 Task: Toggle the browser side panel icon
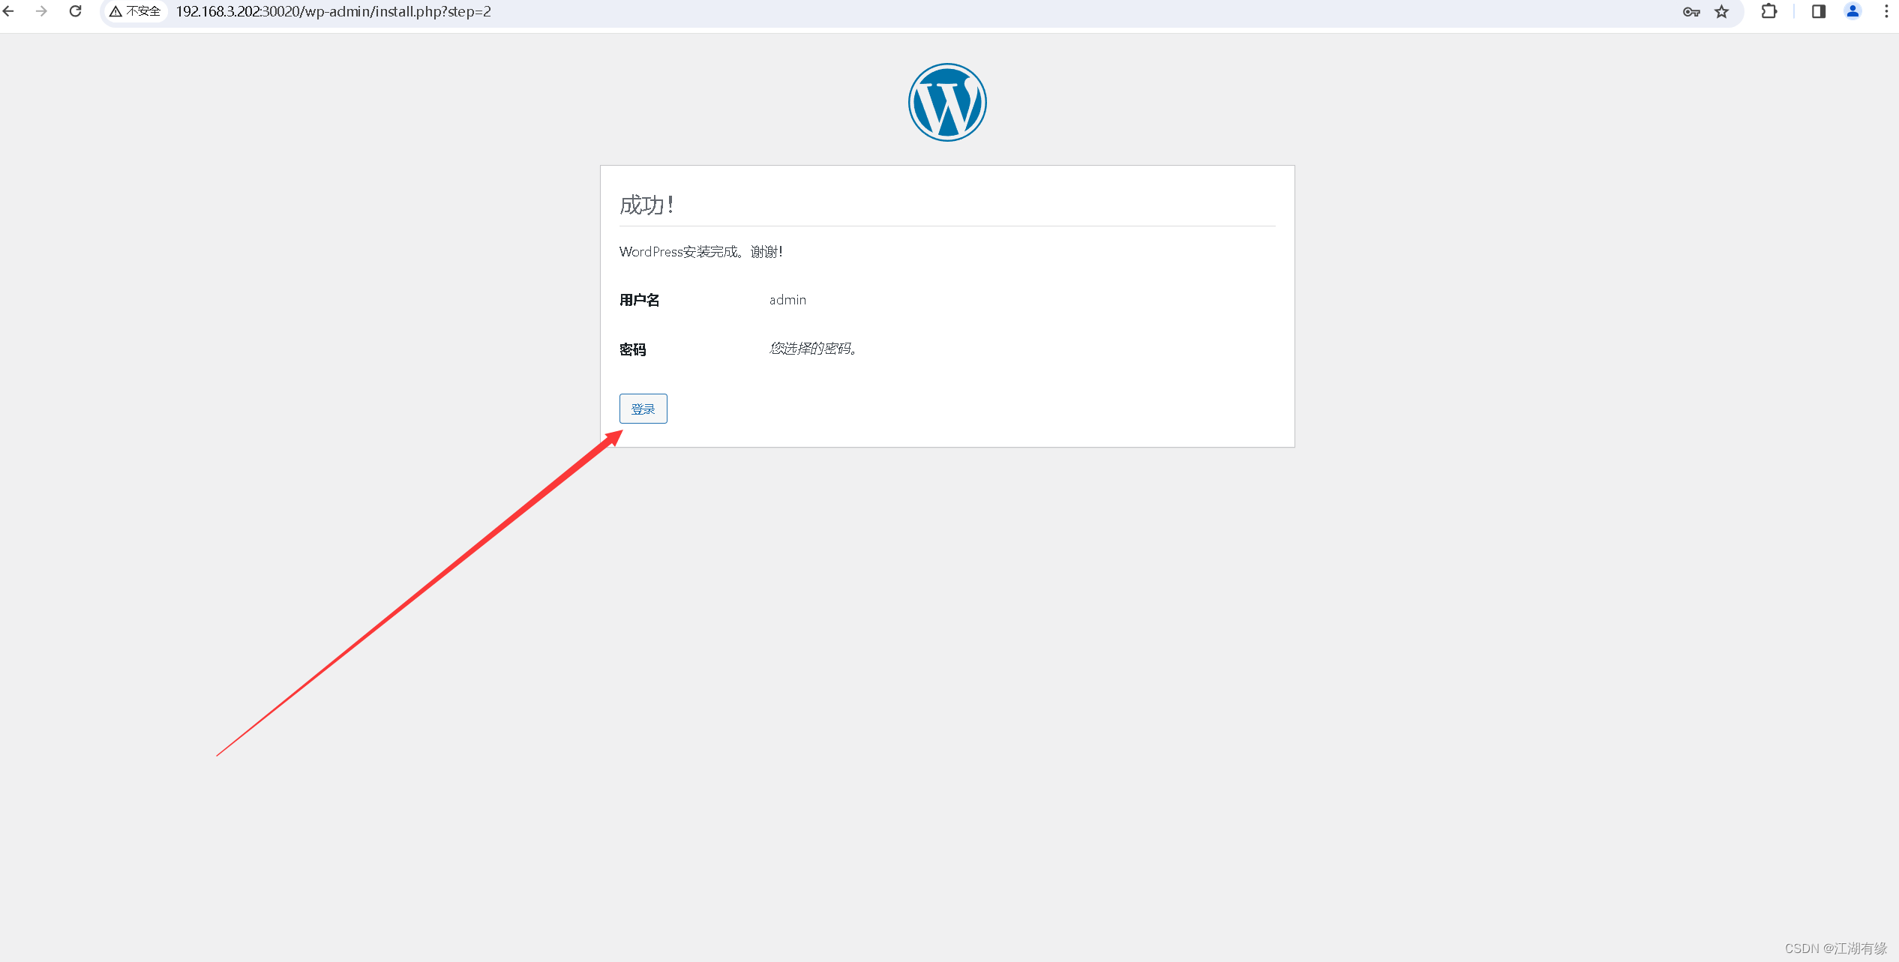click(1819, 11)
